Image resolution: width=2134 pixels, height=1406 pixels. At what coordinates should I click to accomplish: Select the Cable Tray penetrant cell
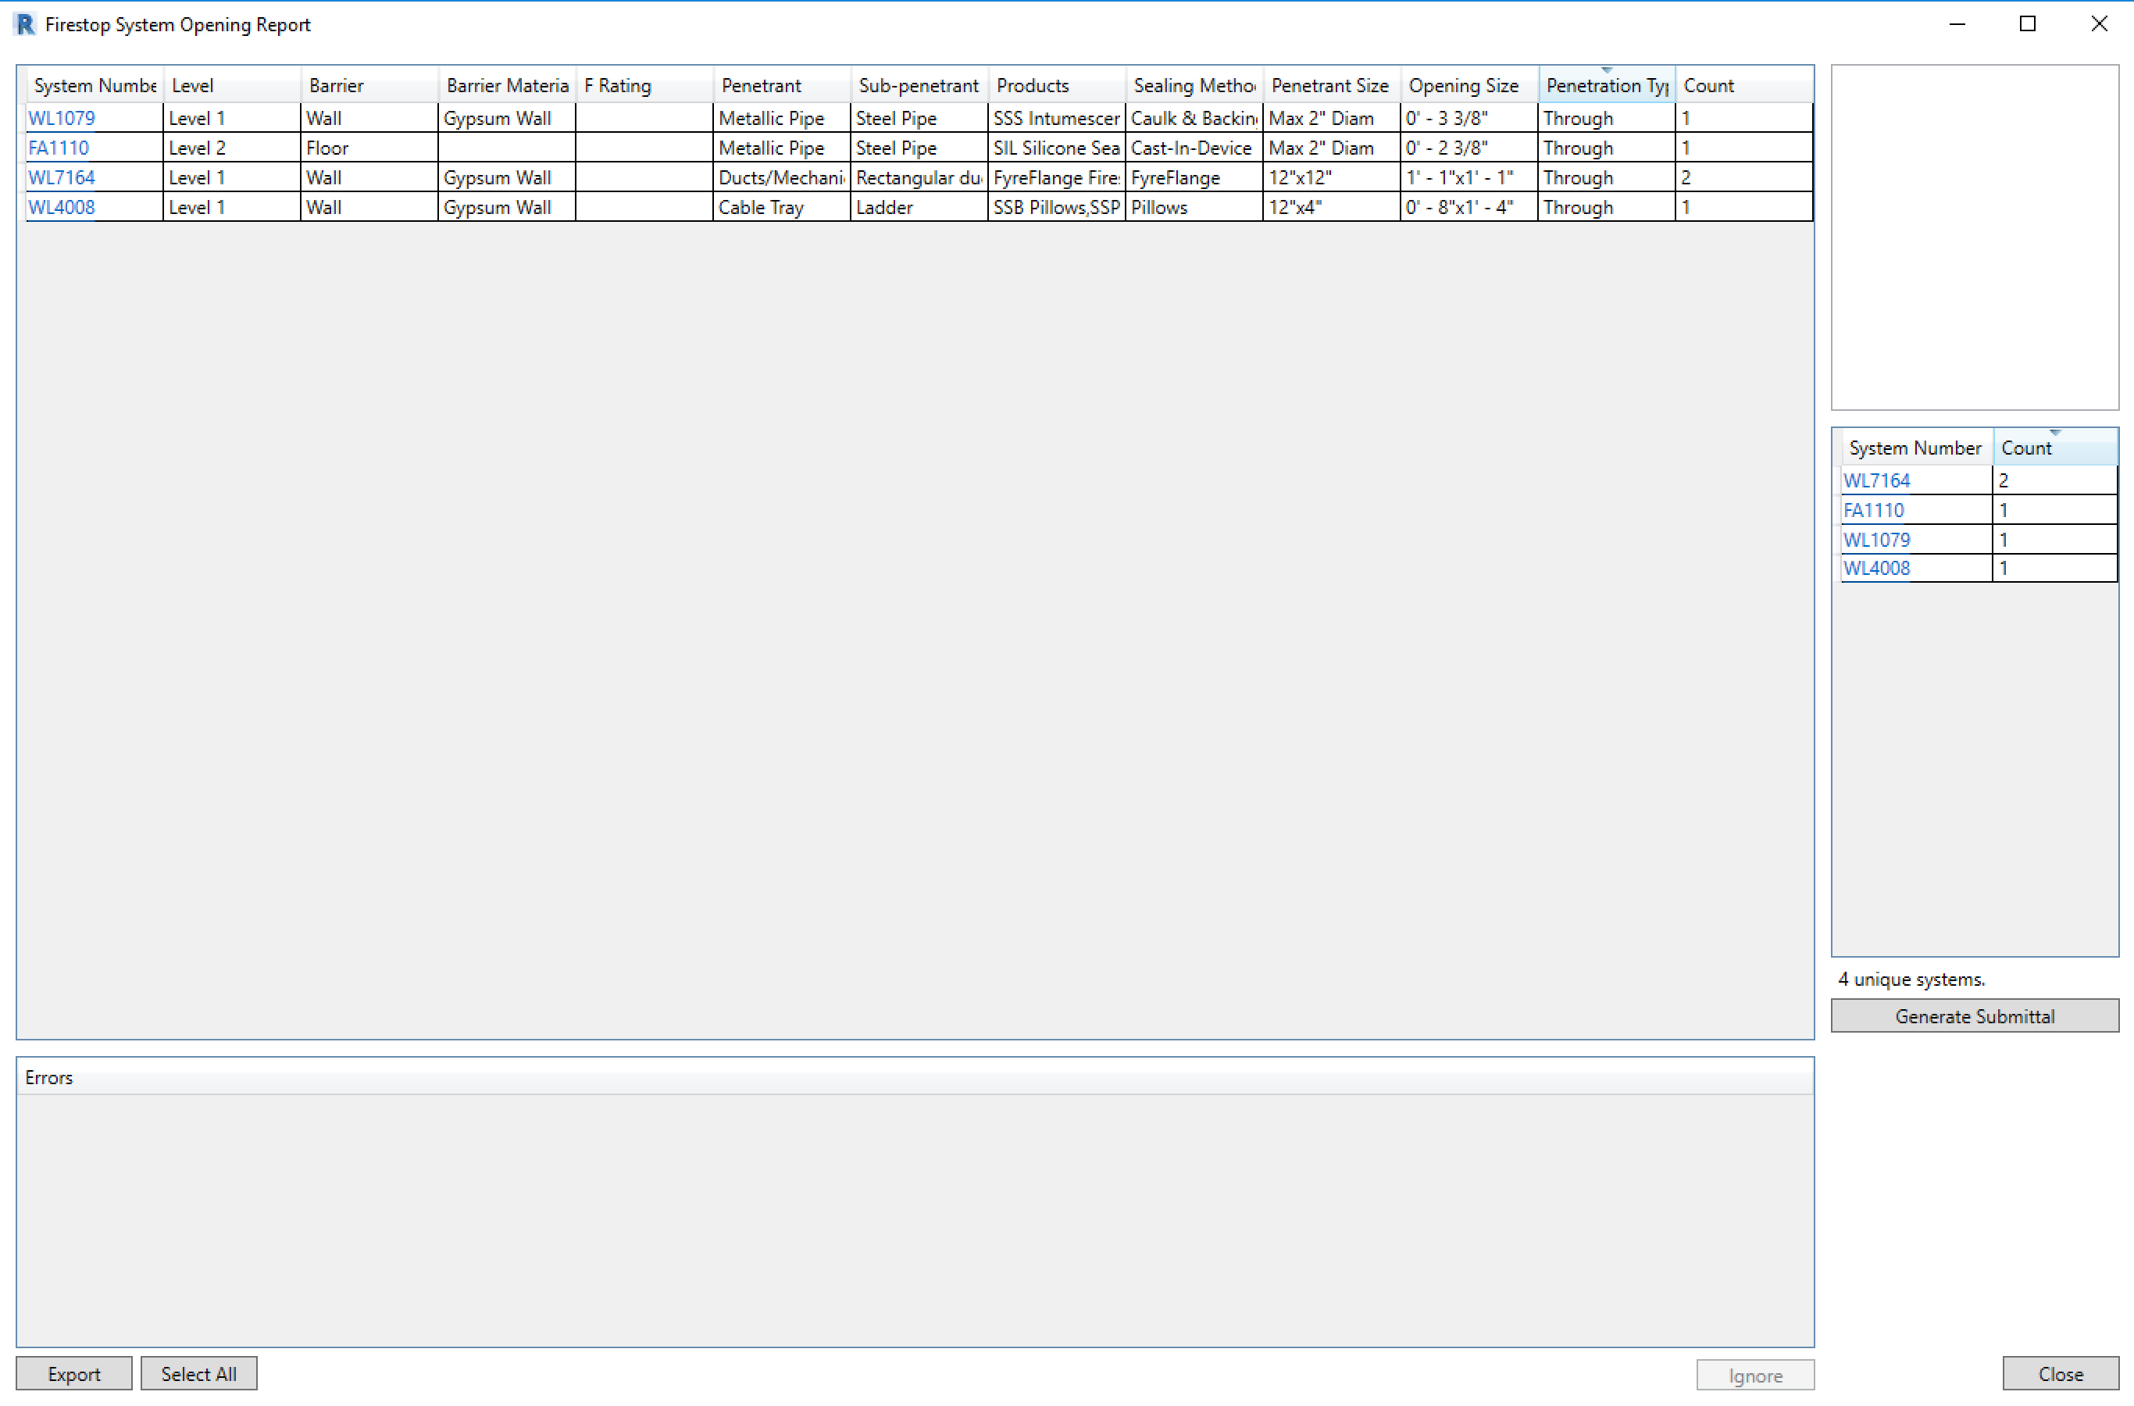point(780,208)
